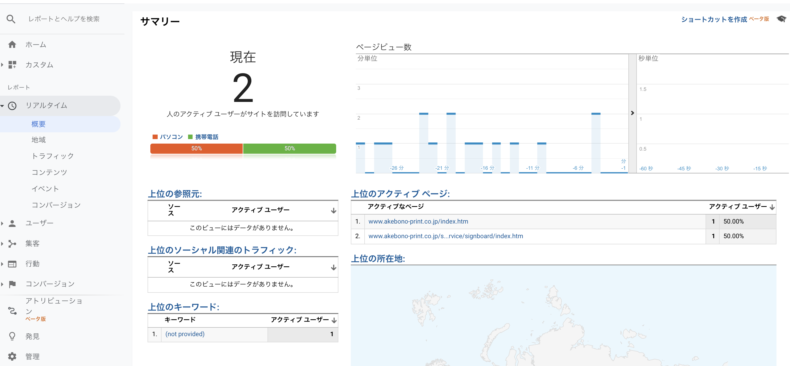This screenshot has height=366, width=790.
Task: Expand the 集客 section triangle
Action: tap(2, 244)
